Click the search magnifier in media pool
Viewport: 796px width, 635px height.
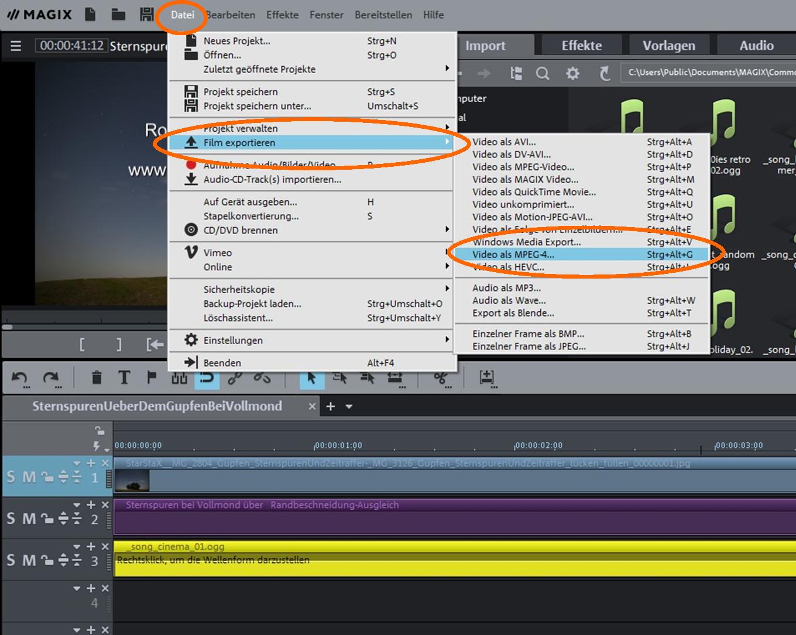[543, 73]
